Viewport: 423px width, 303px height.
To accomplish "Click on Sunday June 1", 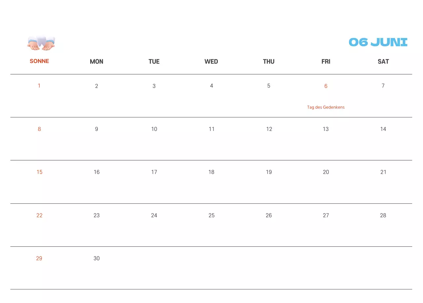I will 39,86.
